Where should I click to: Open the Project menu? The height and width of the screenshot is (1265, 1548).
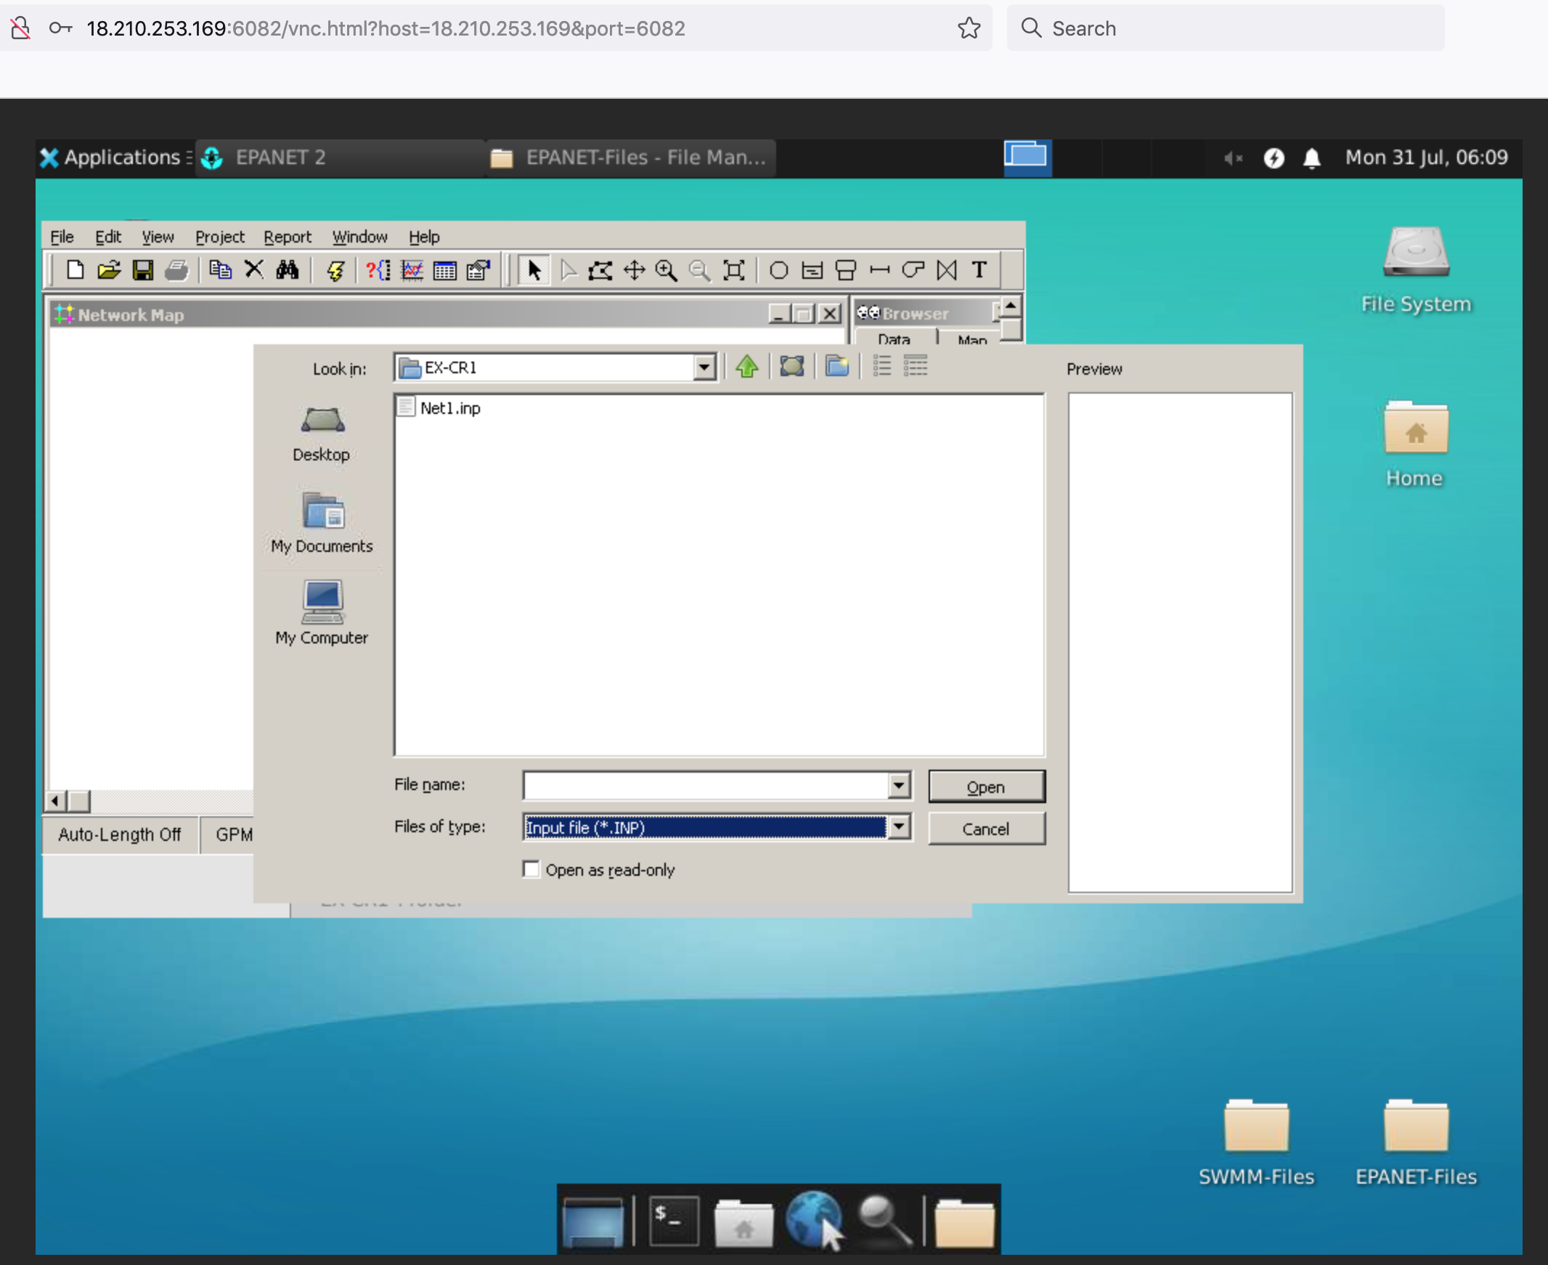point(220,237)
